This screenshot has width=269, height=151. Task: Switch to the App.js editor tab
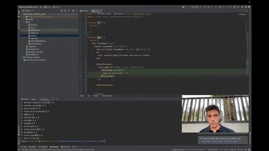coord(97,10)
